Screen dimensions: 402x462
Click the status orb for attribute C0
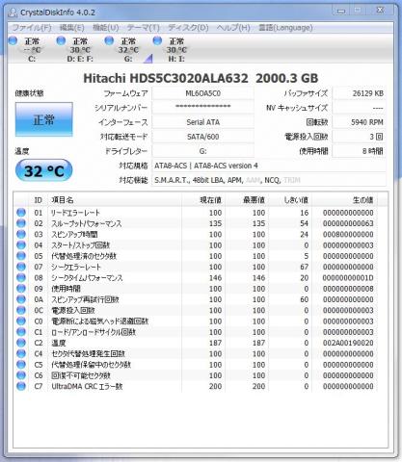point(21,321)
